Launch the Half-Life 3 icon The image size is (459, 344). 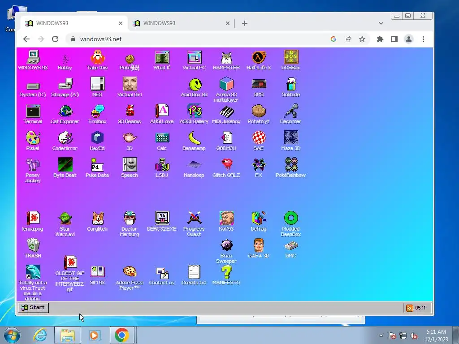pos(259,57)
